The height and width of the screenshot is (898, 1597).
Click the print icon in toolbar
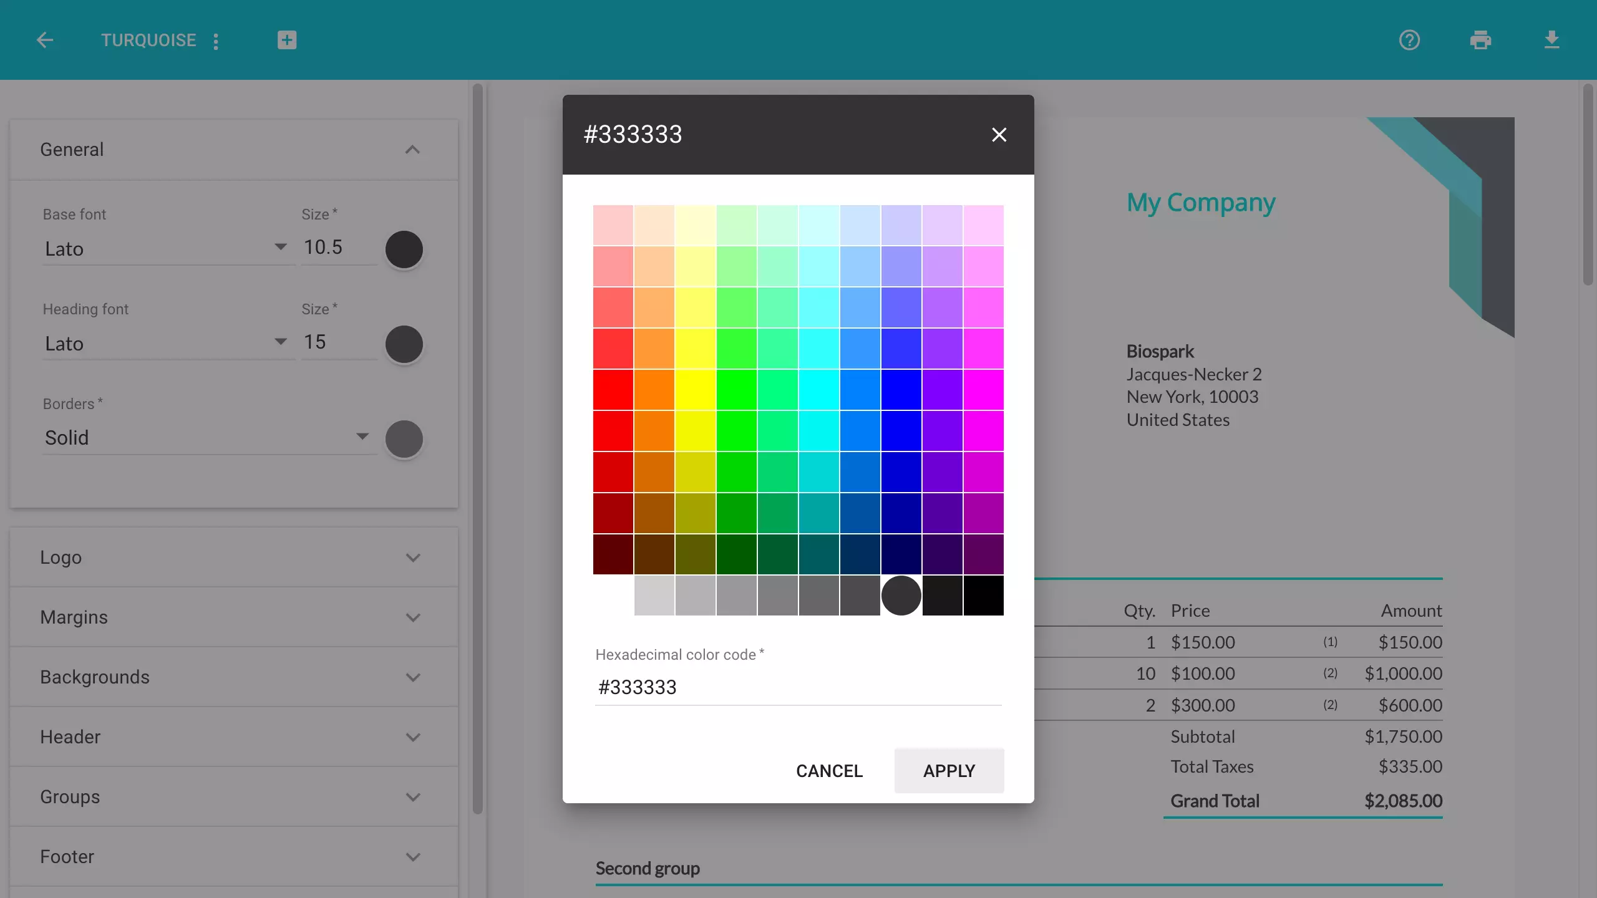(1481, 41)
